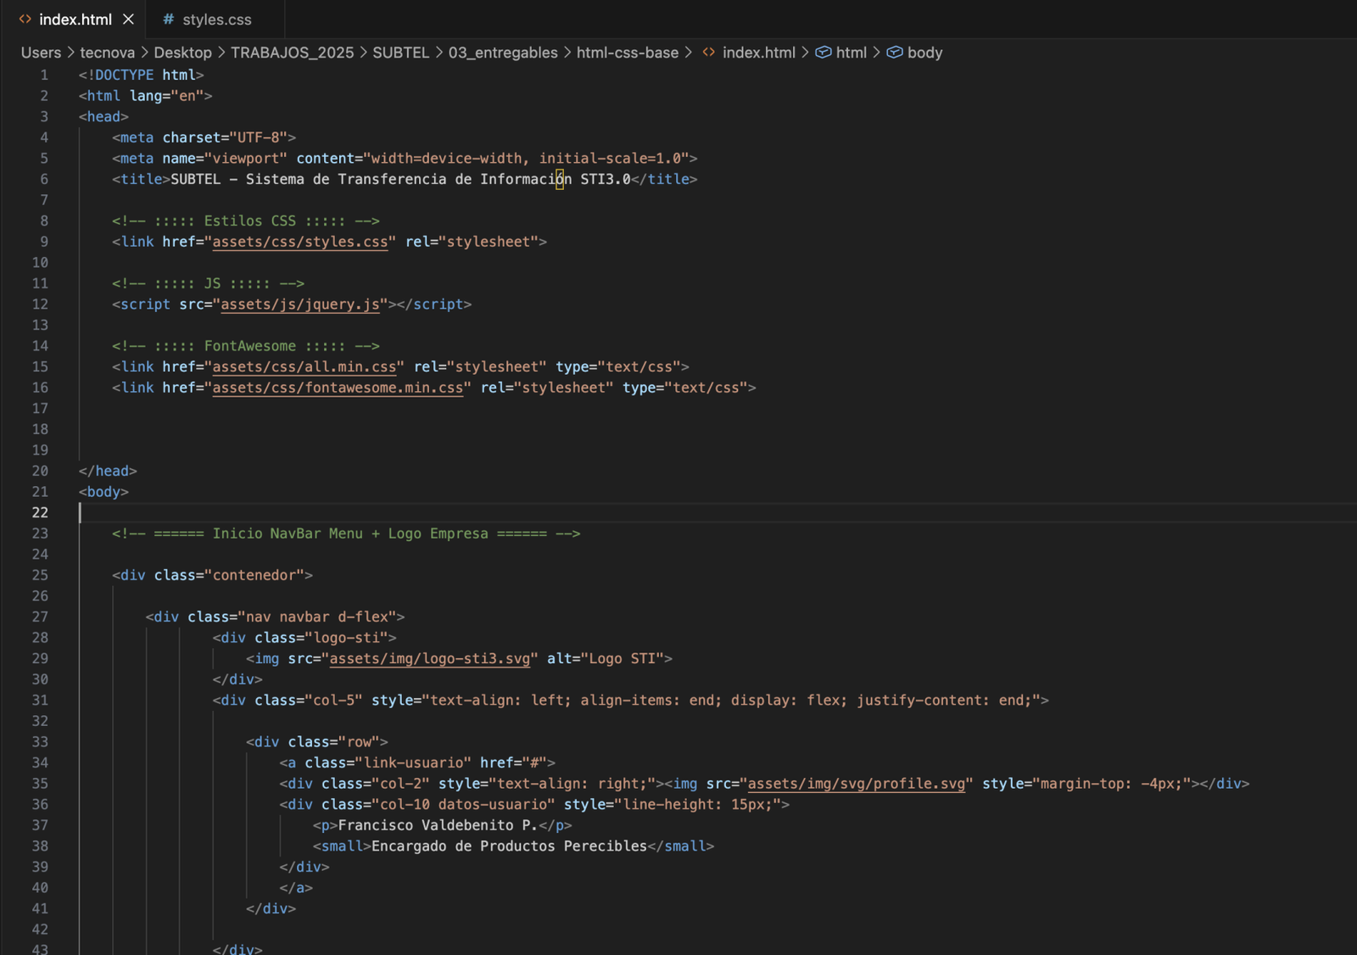Open body symbol in breadcrumb
Viewport: 1357px width, 955px height.
[924, 53]
